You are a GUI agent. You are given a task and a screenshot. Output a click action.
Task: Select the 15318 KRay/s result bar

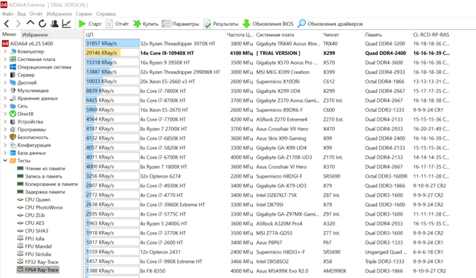(112, 62)
